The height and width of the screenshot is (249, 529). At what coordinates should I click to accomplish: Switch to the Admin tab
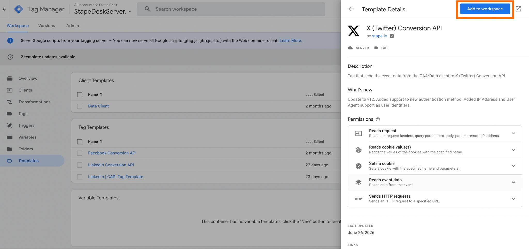tap(73, 26)
